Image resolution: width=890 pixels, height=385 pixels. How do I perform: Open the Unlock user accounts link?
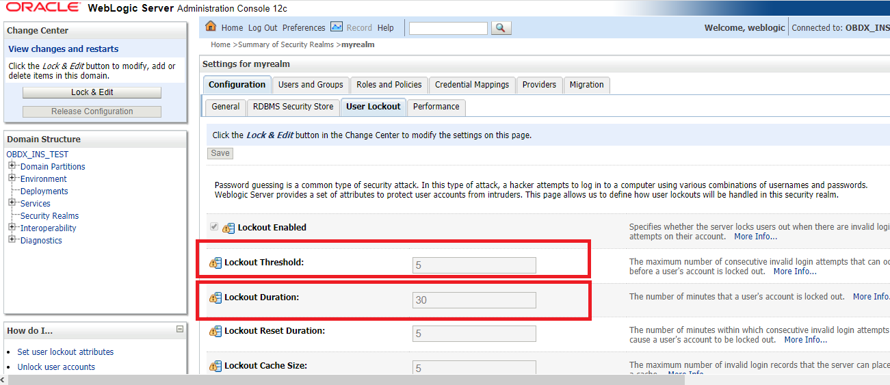tap(56, 367)
